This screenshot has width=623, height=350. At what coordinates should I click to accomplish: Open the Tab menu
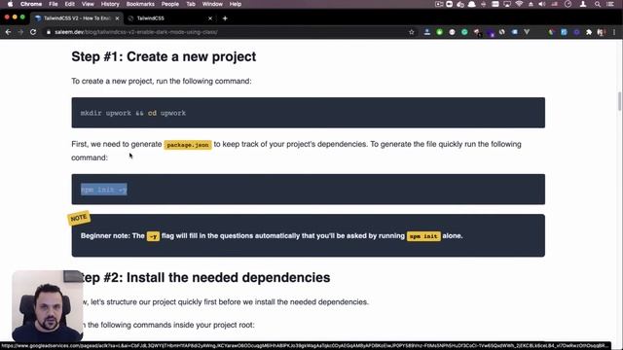coord(191,4)
